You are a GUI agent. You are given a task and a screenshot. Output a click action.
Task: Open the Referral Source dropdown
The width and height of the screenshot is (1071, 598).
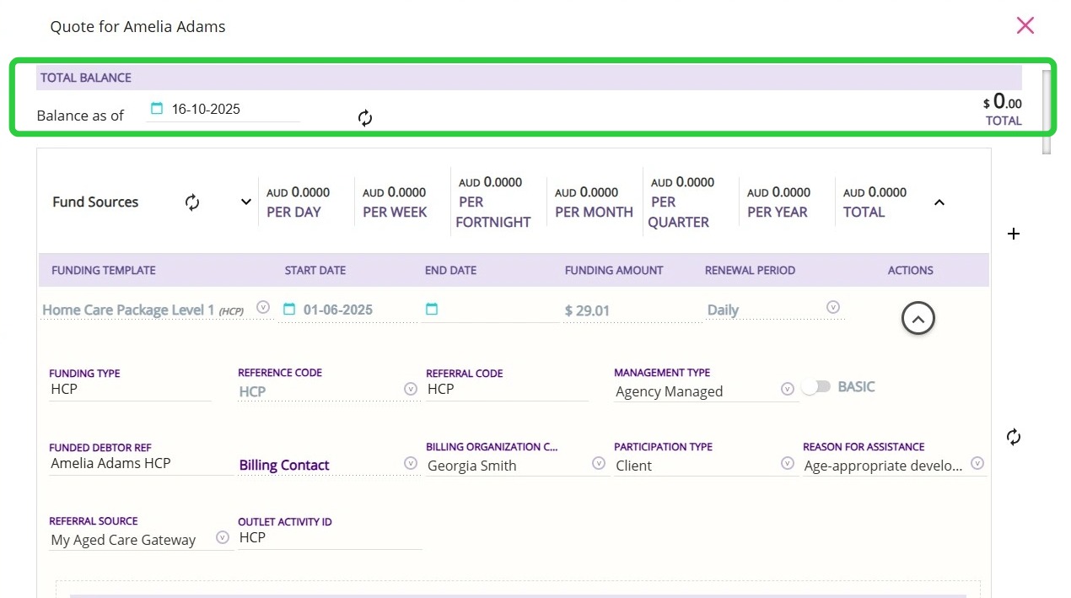223,538
